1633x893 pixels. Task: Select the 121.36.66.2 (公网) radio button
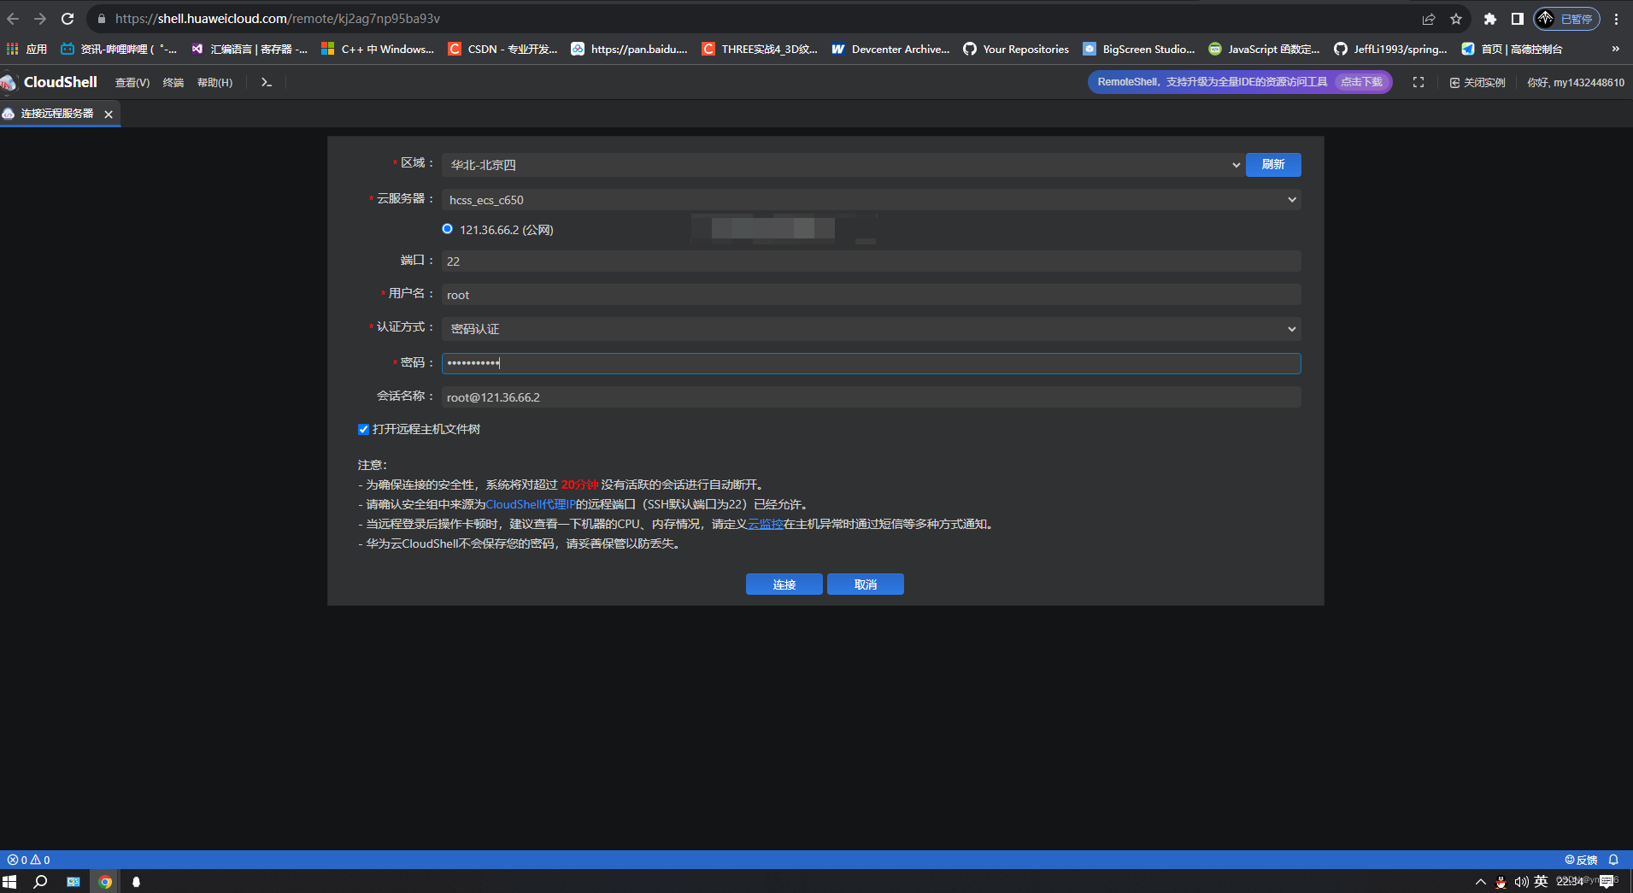tap(447, 229)
